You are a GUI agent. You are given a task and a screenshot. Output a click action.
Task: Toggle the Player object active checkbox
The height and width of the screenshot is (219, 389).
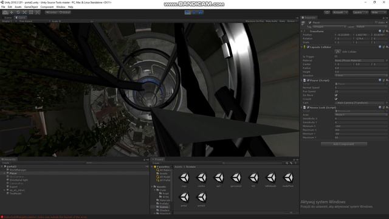310,23
